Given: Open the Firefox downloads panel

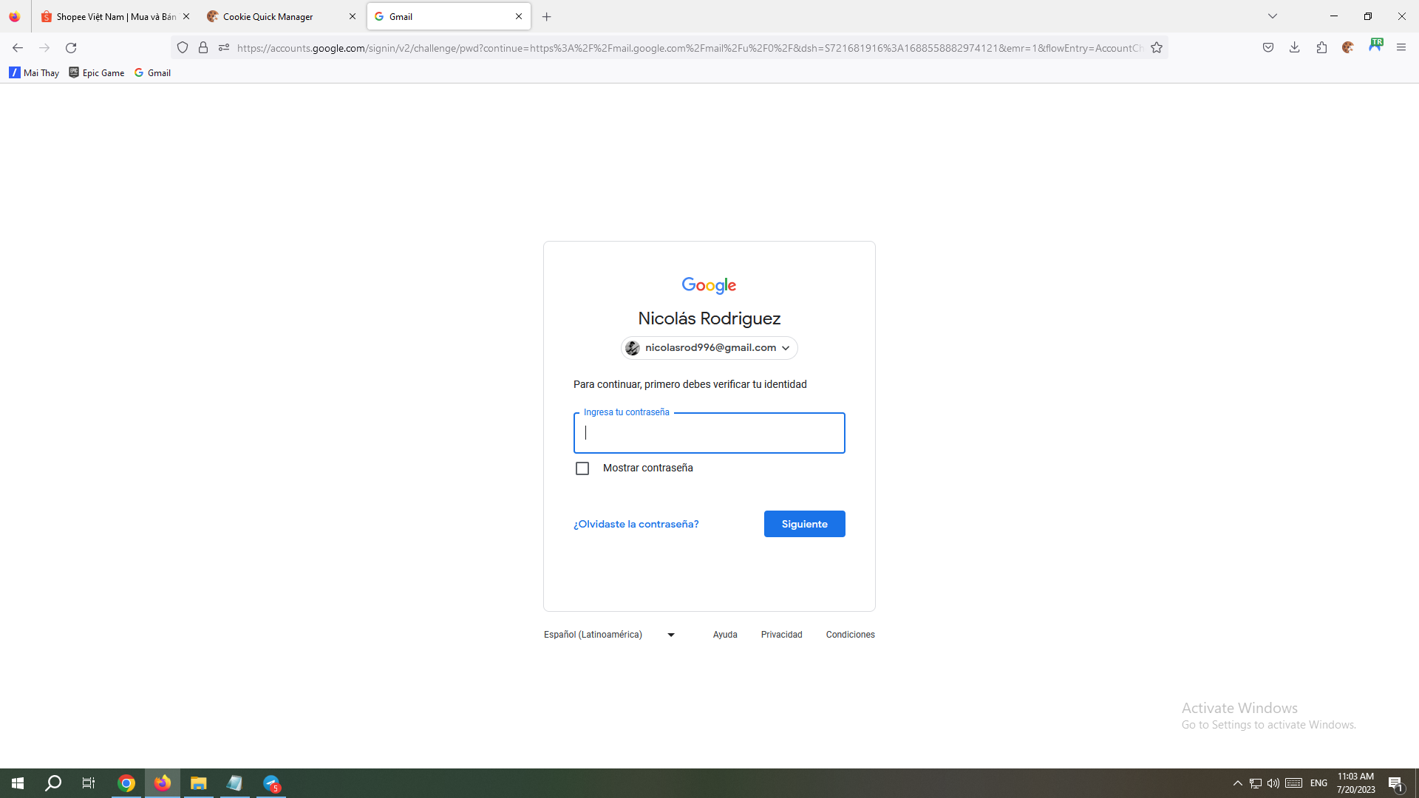Looking at the screenshot, I should click(1295, 48).
